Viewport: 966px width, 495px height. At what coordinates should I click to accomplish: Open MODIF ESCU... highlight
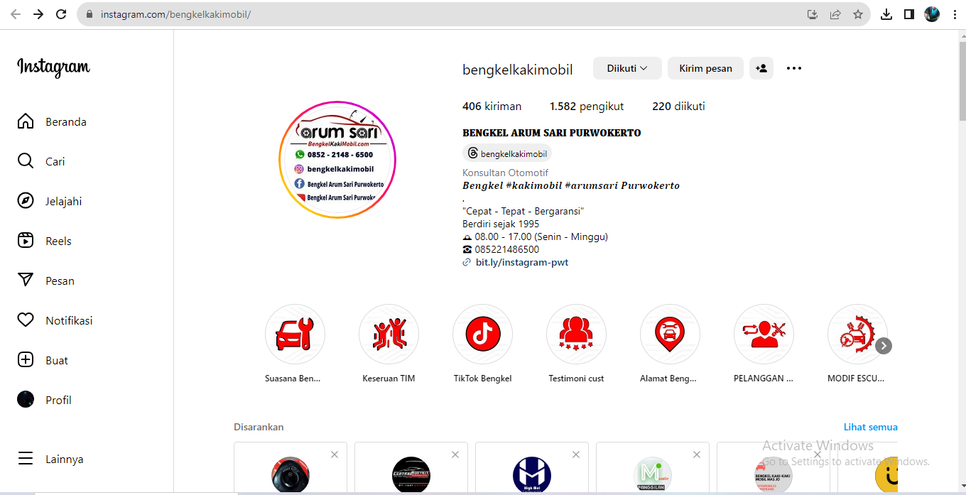pos(857,334)
